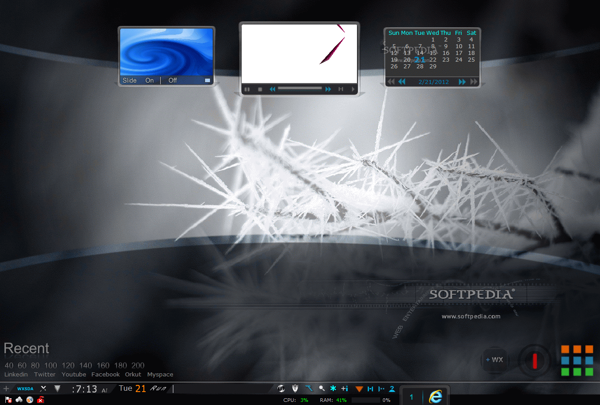Rewind using the media widget's blue arrows
The height and width of the screenshot is (405, 600).
click(x=273, y=89)
